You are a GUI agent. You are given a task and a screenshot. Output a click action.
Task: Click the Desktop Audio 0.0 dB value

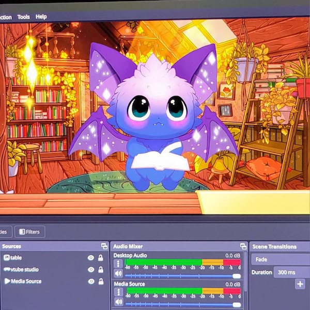coord(233,255)
